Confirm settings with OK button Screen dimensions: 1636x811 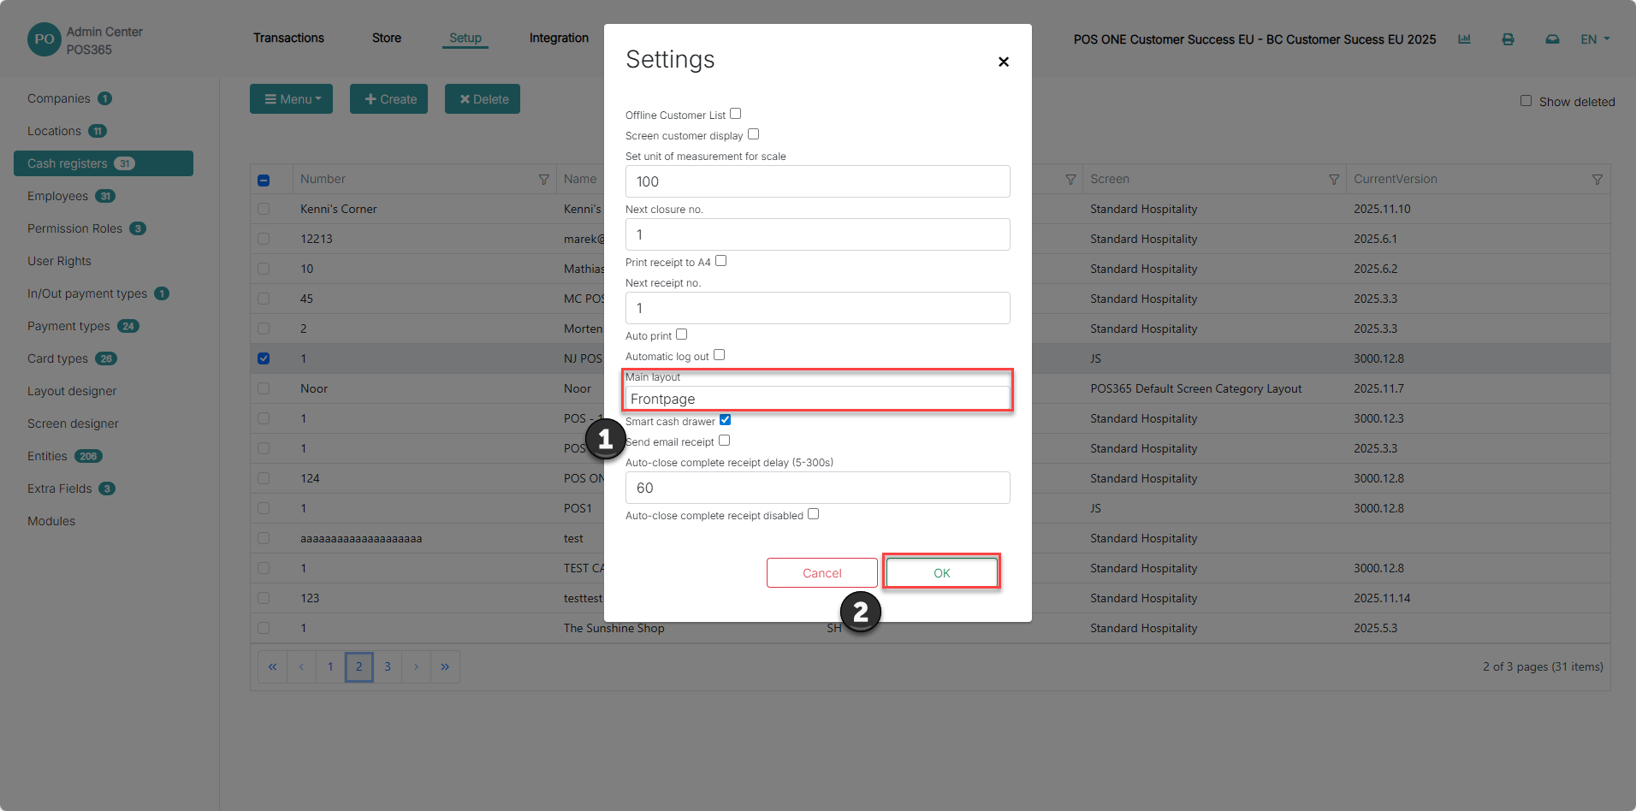[x=942, y=573]
